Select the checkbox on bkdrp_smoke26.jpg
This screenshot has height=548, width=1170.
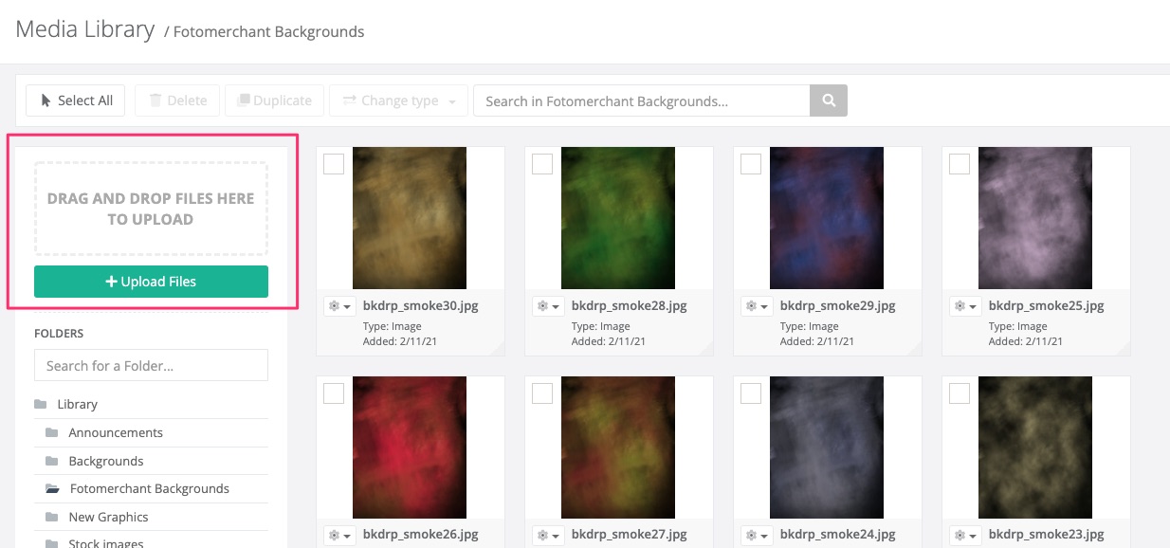334,393
